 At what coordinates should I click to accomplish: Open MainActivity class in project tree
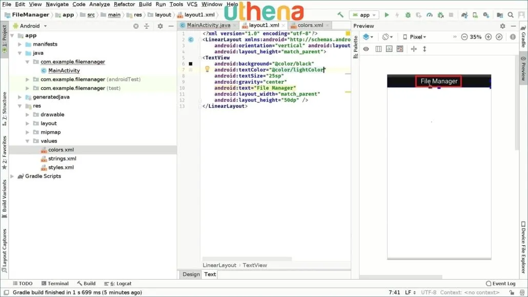[x=64, y=70]
